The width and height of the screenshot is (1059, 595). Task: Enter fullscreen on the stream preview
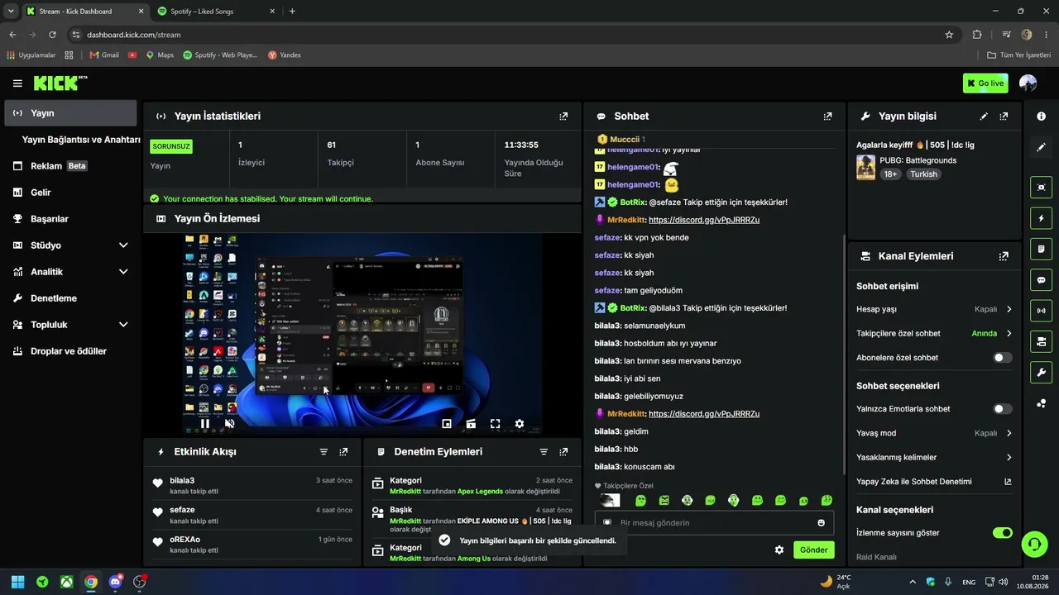(x=495, y=424)
